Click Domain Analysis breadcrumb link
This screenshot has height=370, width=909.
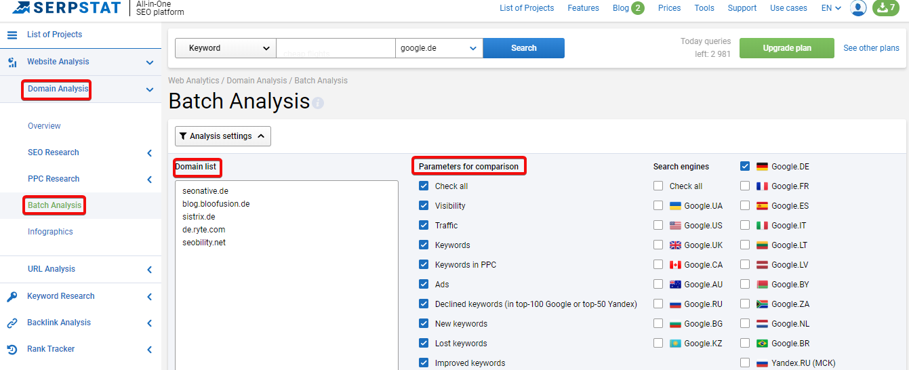pos(258,81)
